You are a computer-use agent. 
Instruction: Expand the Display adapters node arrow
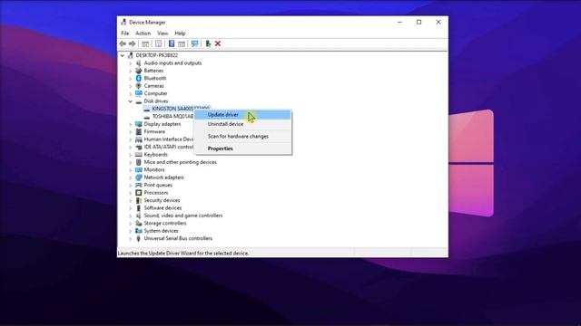[130, 124]
